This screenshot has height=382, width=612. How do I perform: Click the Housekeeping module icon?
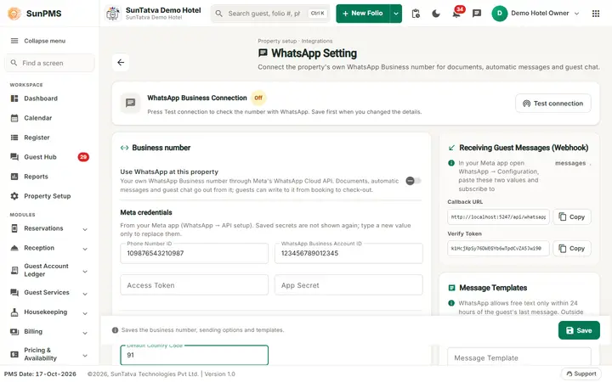pos(14,312)
